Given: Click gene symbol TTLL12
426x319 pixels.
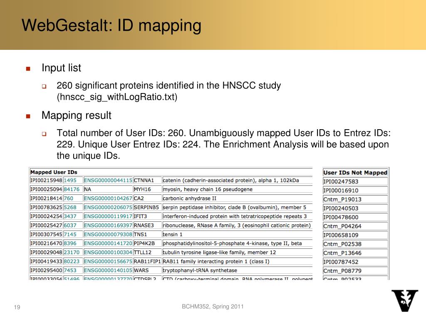Looking at the screenshot, I should pos(142,252).
